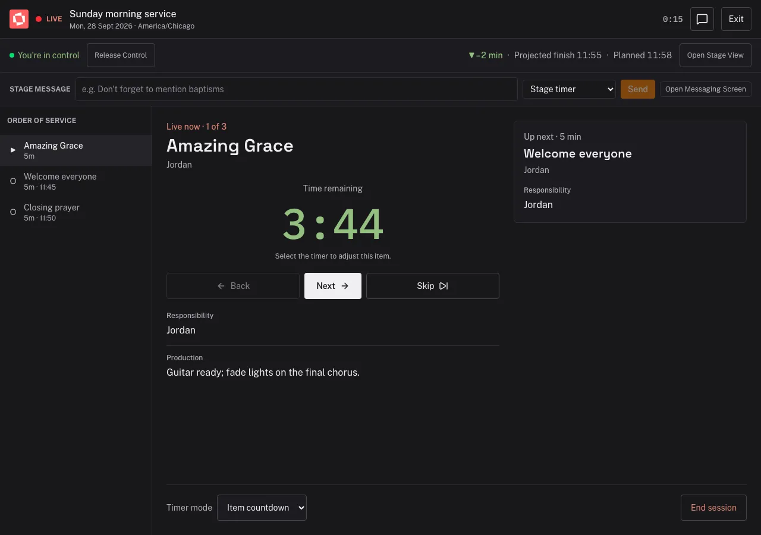The height and width of the screenshot is (535, 761).
Task: Click the red app logo icon
Action: pyautogui.click(x=19, y=19)
